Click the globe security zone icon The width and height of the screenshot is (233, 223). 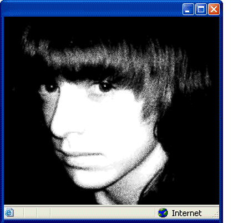[163, 213]
